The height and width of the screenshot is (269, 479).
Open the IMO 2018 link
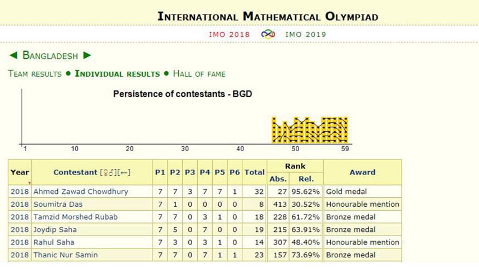click(229, 34)
